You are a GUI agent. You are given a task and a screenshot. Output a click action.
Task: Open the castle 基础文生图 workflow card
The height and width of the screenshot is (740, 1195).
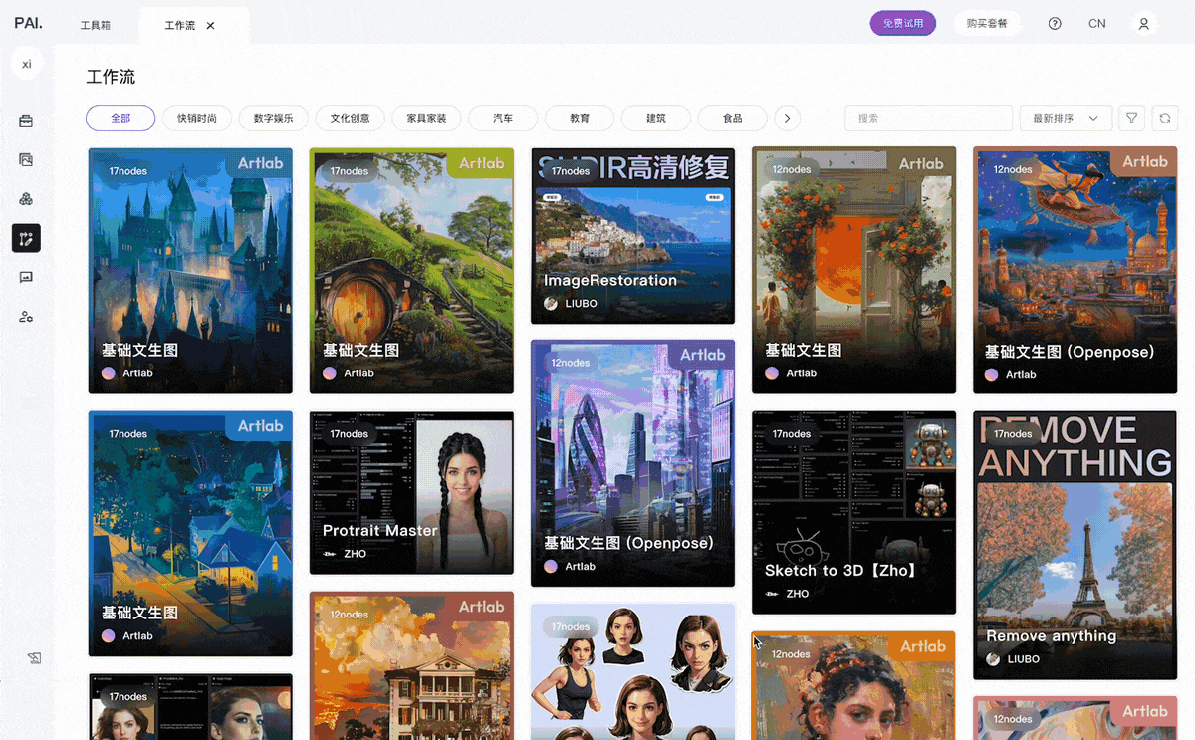point(190,271)
